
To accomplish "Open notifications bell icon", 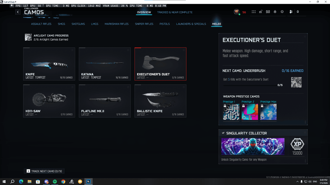I will 275,12.
